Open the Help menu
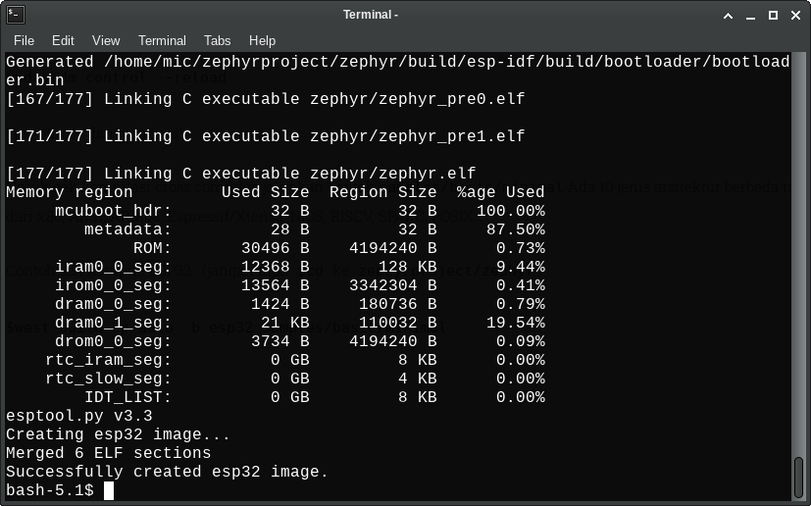The width and height of the screenshot is (811, 506). point(262,40)
